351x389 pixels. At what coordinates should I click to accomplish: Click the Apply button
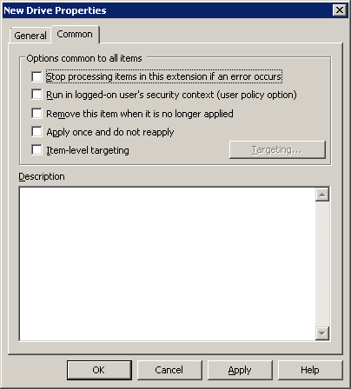coord(240,370)
